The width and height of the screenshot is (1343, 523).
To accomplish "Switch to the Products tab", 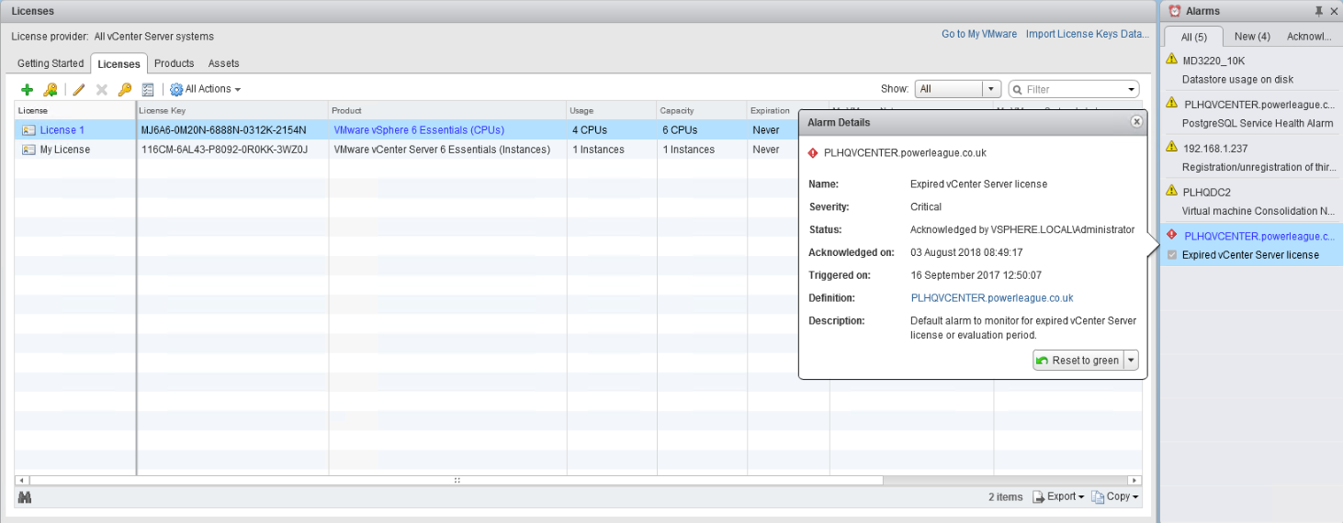I will coord(175,63).
